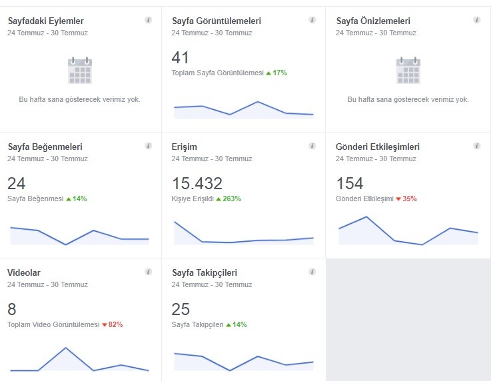This screenshot has width=493, height=381.
Task: Open the Sayfa Takipçileri title
Action: (205, 272)
